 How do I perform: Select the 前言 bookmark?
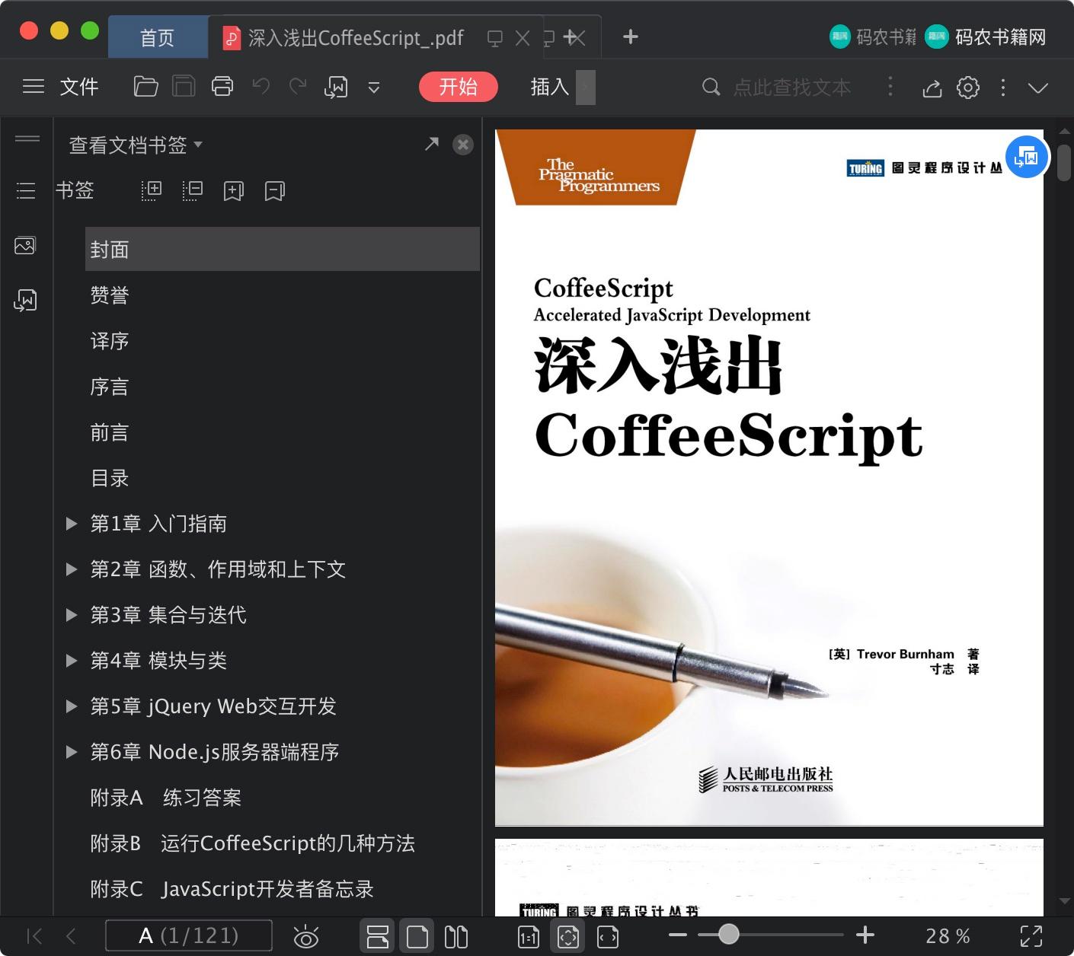click(110, 432)
